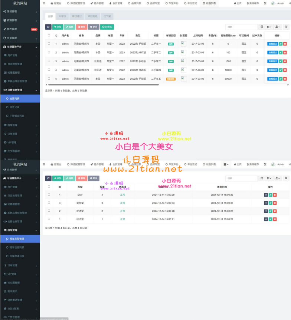291x320 pixels.
Task: Delete the row titled 二手车二
Action: (x=285, y=52)
